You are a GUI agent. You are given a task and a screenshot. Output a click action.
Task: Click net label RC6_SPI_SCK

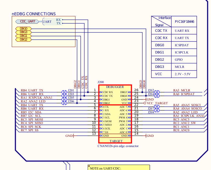tap(31, 127)
